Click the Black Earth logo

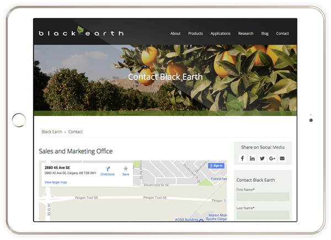pyautogui.click(x=81, y=31)
